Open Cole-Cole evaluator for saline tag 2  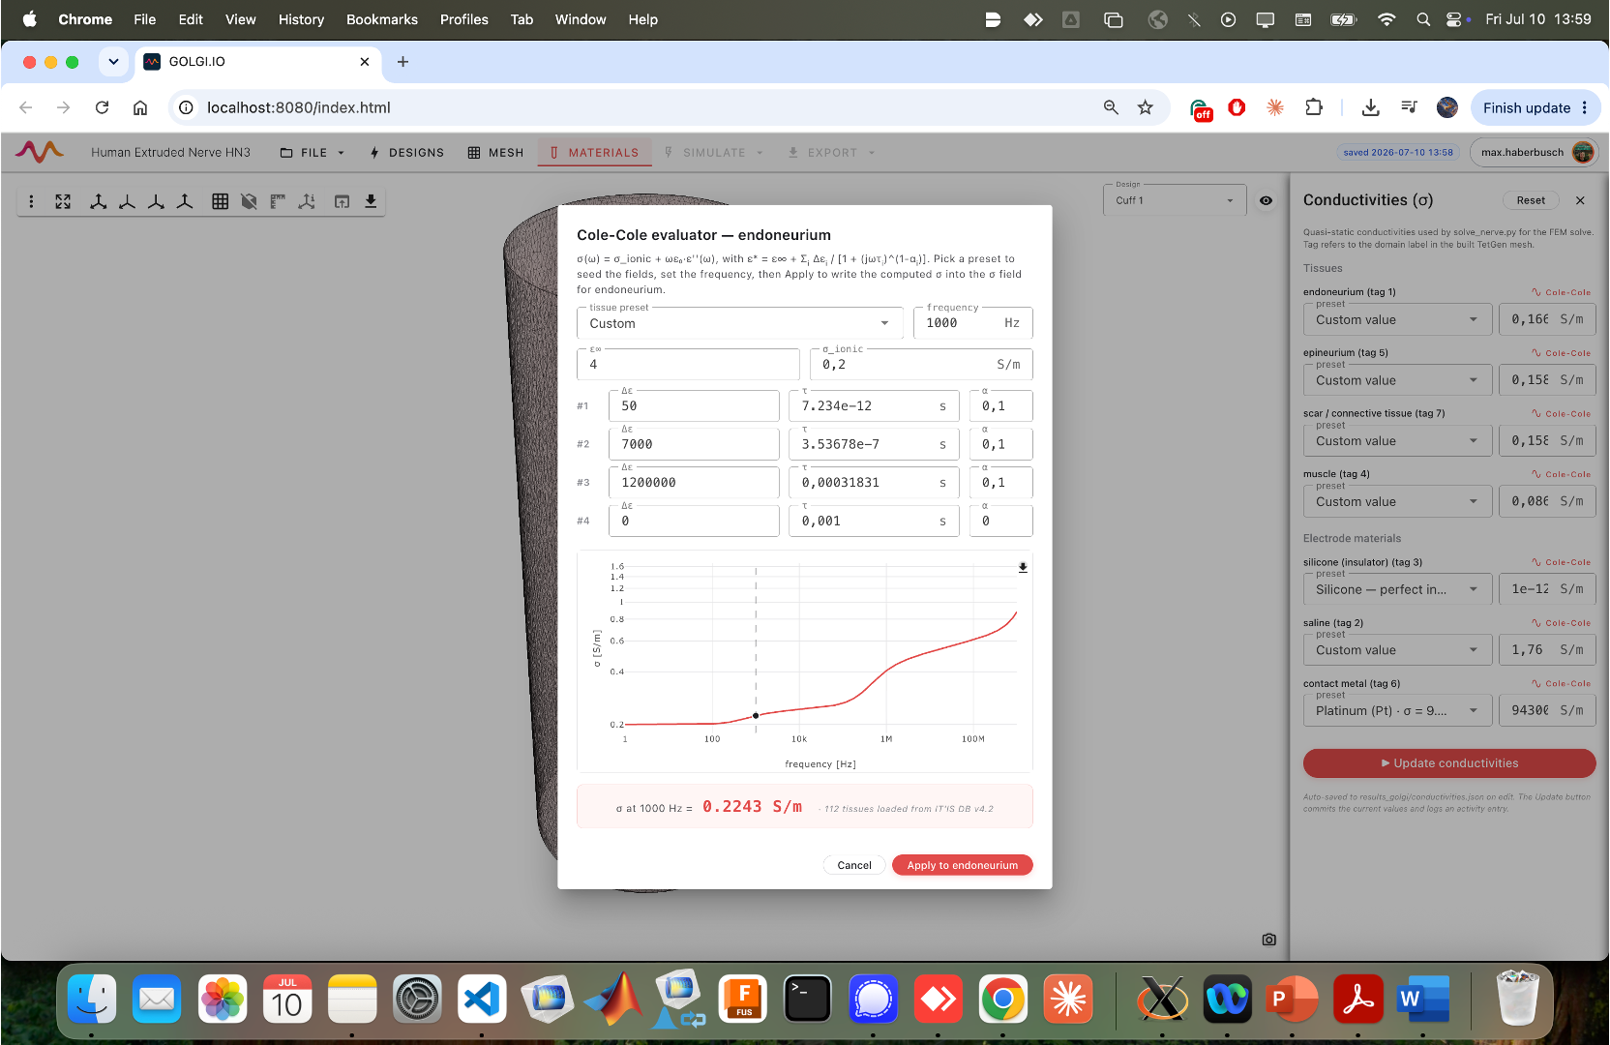[x=1561, y=623]
